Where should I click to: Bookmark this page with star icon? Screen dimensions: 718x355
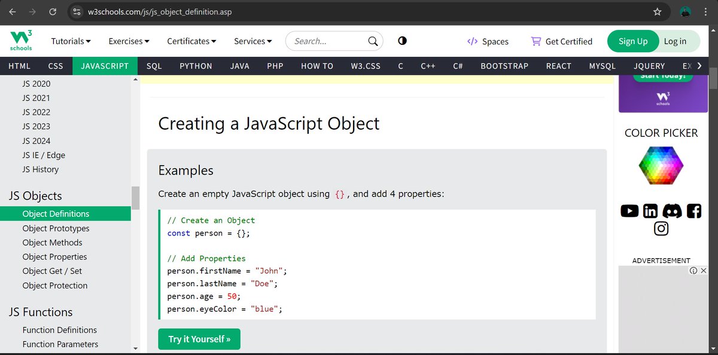pos(658,11)
